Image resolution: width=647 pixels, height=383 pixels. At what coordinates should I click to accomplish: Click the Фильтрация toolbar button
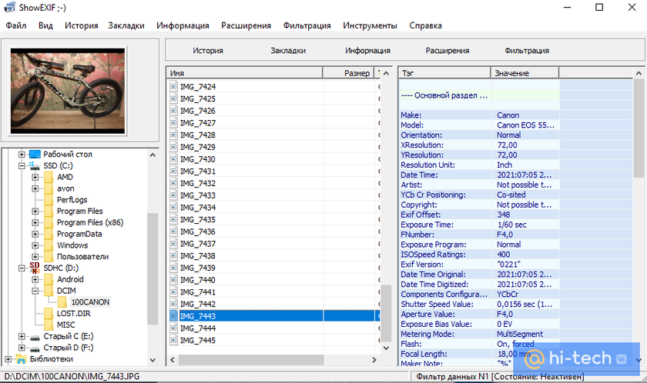[x=527, y=51]
